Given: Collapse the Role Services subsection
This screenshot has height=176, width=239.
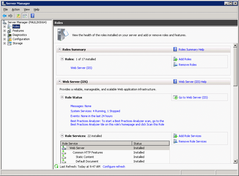Looking at the screenshot, I should (x=62, y=136).
